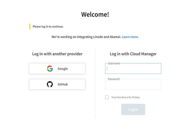The width and height of the screenshot is (193, 121).
Task: Click the 'Trust this device for 30 days' label
Action: coord(125,97)
